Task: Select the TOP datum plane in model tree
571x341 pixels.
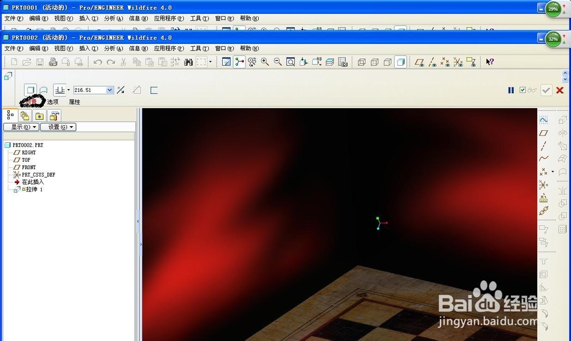Action: click(x=26, y=159)
